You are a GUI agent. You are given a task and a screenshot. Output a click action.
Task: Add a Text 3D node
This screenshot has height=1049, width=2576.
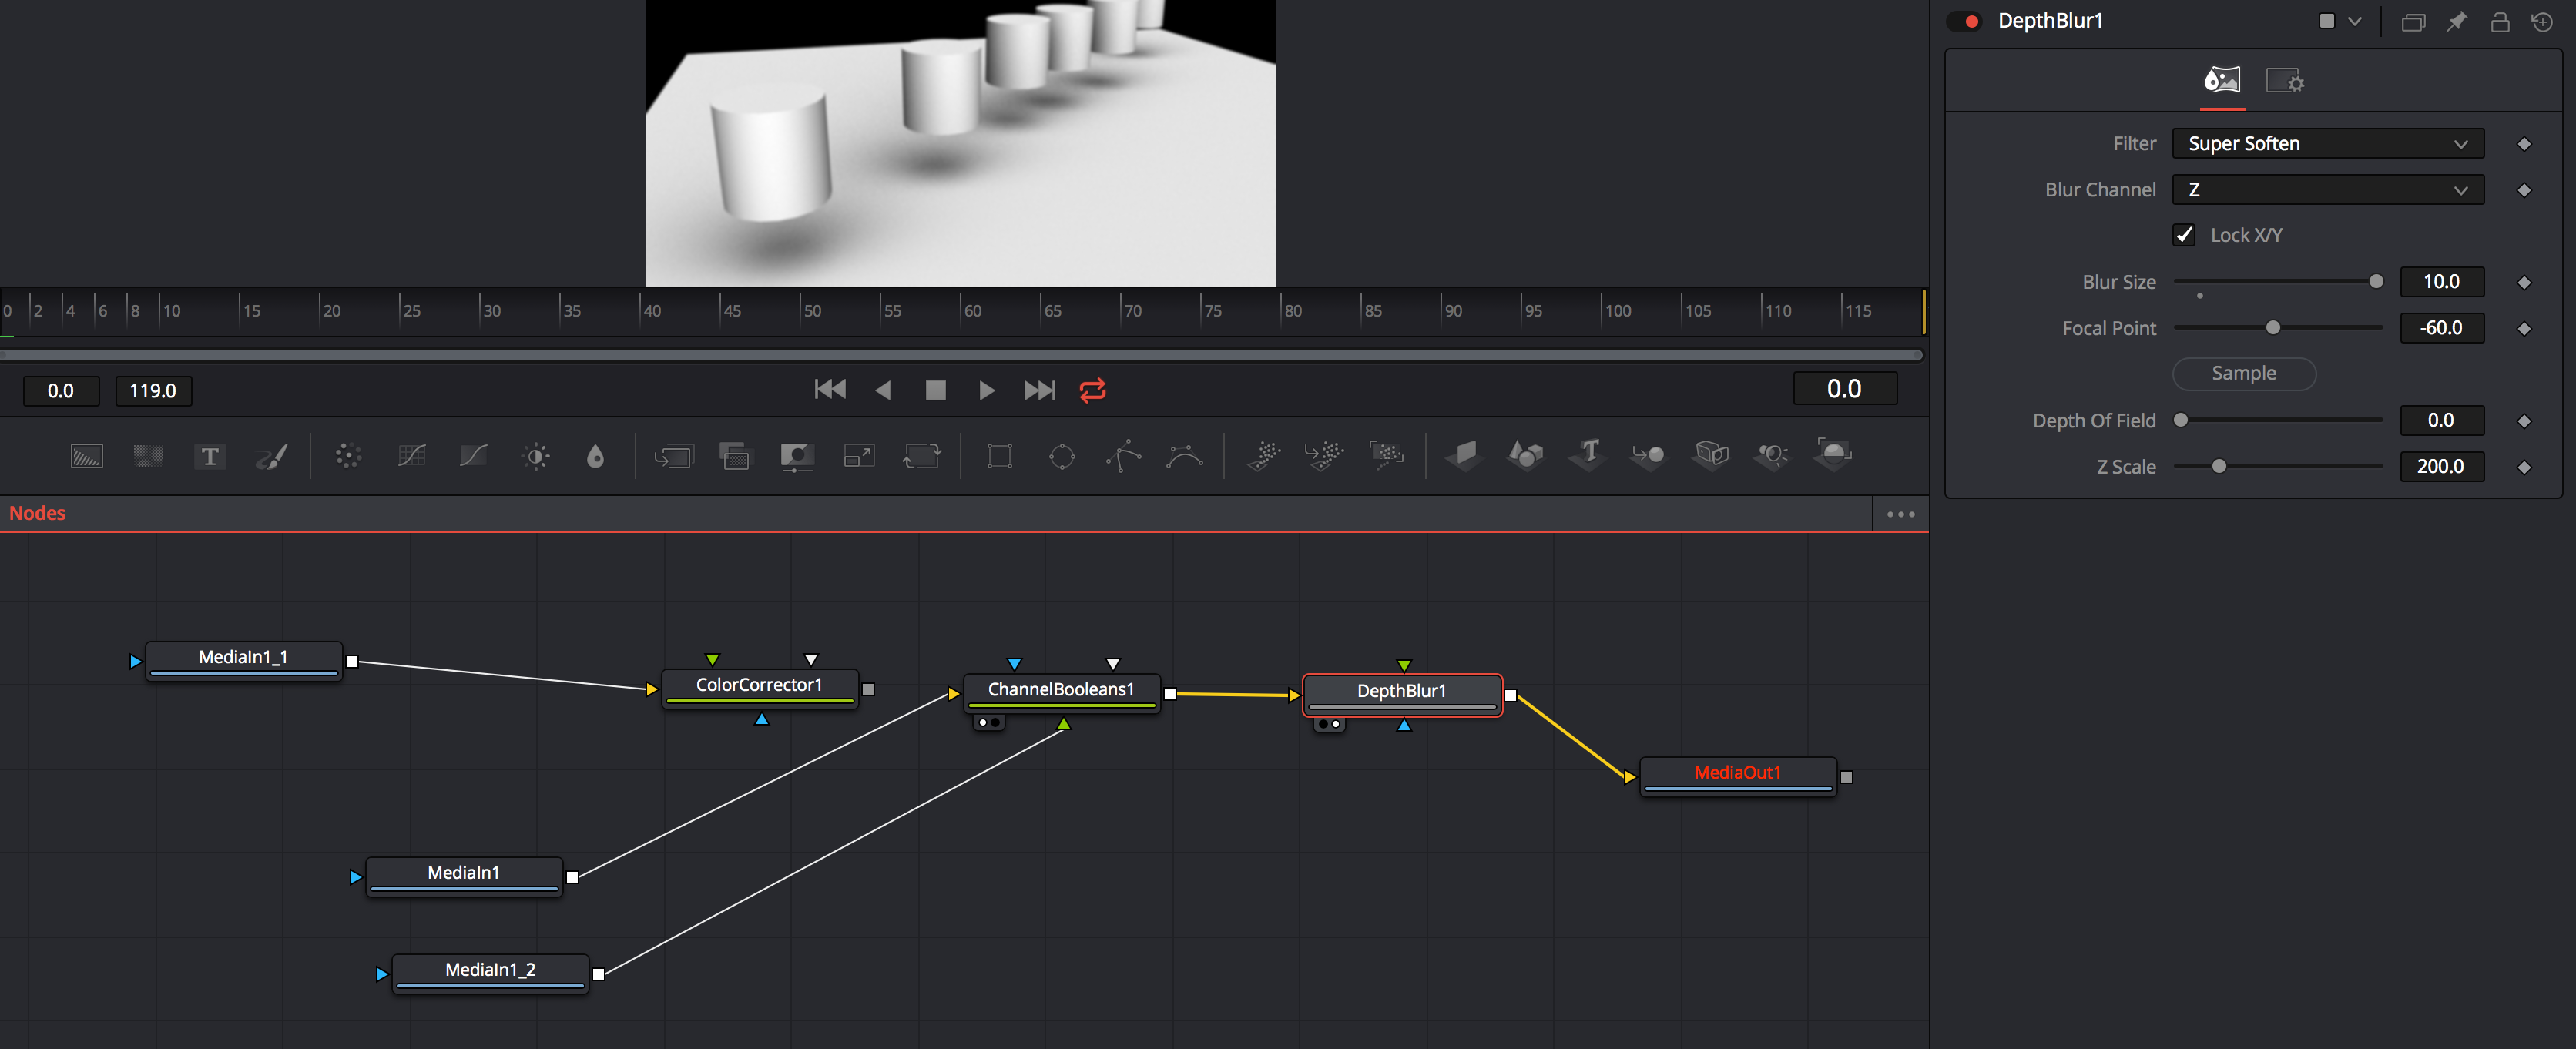pyautogui.click(x=1588, y=455)
